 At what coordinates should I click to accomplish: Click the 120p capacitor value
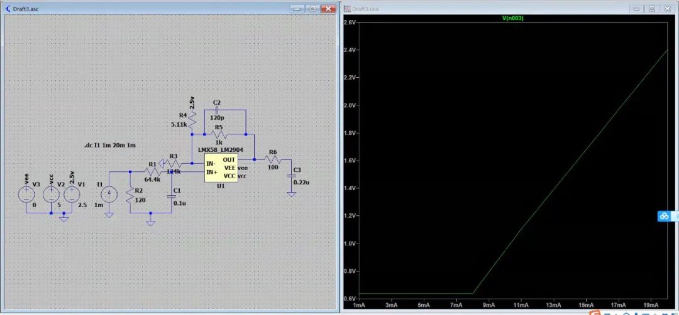point(216,117)
